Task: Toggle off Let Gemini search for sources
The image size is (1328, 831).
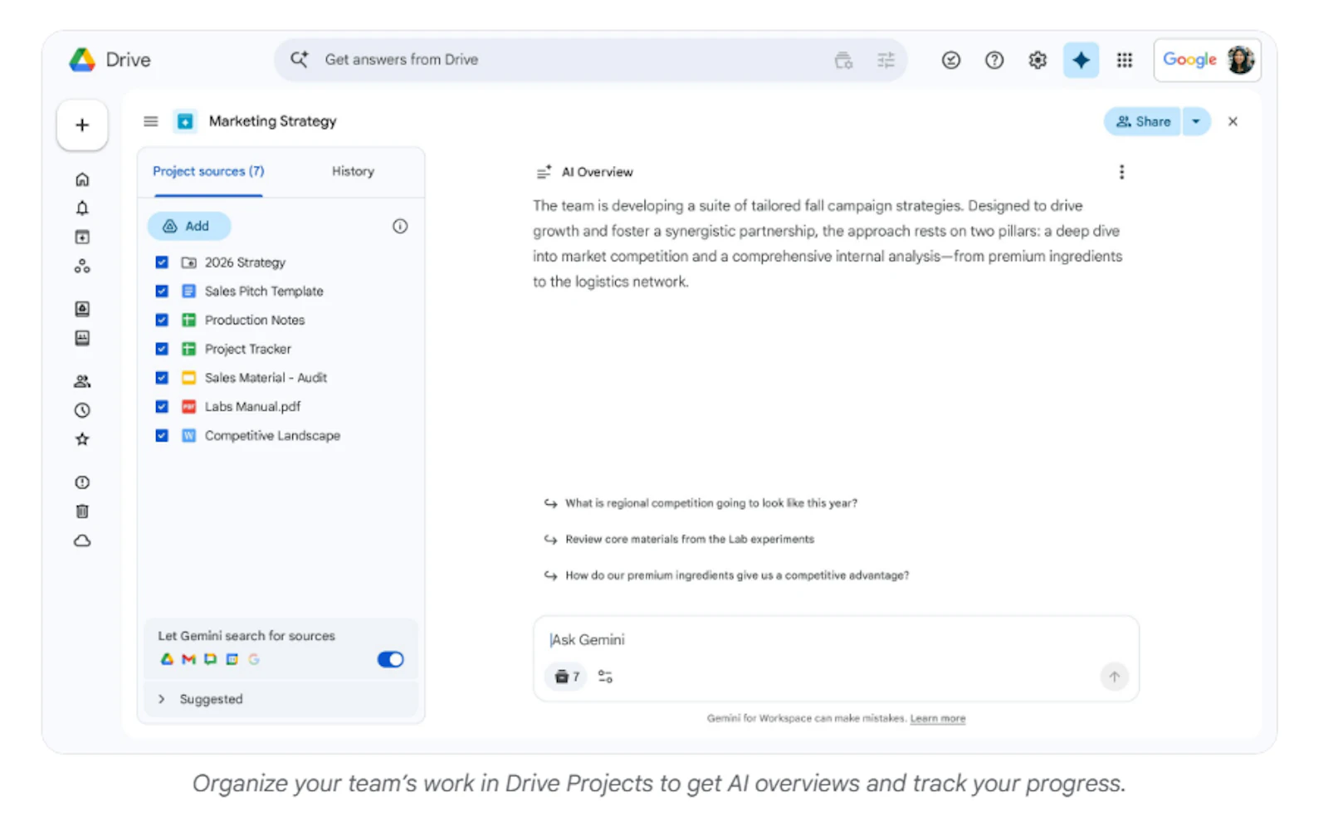Action: coord(389,658)
